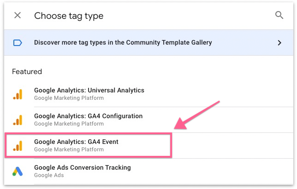This screenshot has height=189, width=297.
Task: Click Google Ads subtitle under Conversion Tracking
Action: pos(49,175)
